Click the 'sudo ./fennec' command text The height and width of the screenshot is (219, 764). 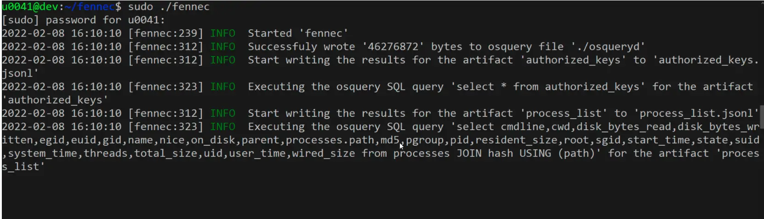pyautogui.click(x=169, y=7)
